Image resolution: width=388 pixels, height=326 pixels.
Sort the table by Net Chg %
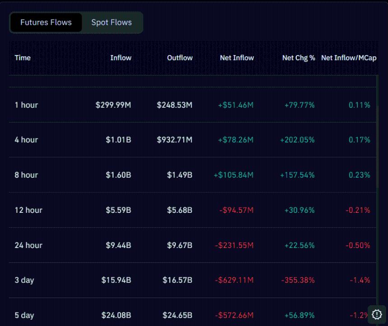coord(298,58)
